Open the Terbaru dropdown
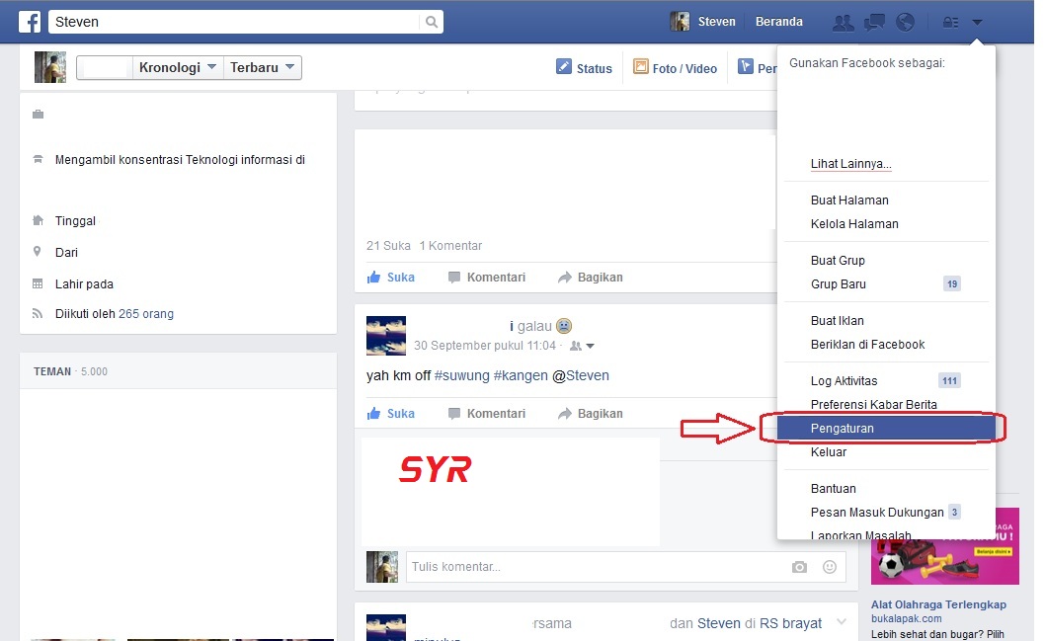 click(x=262, y=67)
